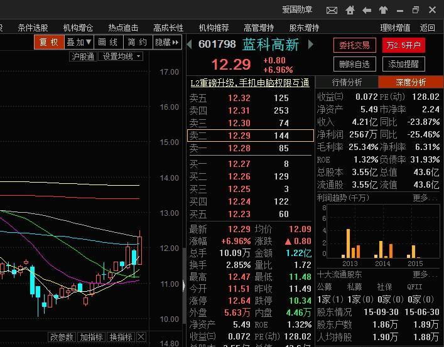Image resolution: width=444 pixels, height=347 pixels.
Task: Select the 买一 12.27 order row
Action: point(251,164)
